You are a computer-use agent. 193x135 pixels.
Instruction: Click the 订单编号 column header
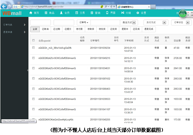[95, 41]
